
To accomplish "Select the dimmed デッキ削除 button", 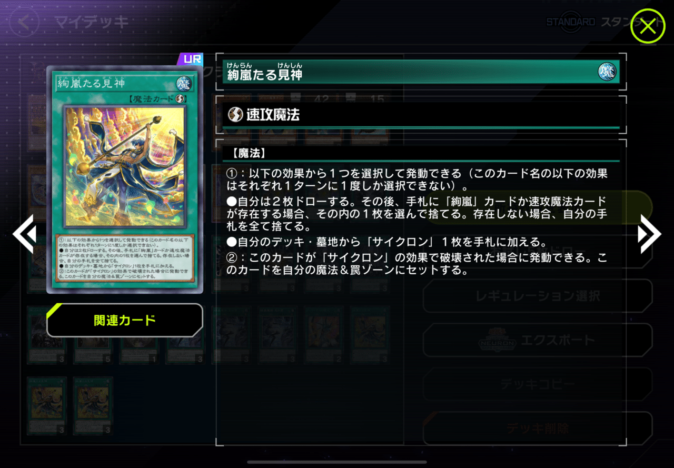I will pos(538,429).
